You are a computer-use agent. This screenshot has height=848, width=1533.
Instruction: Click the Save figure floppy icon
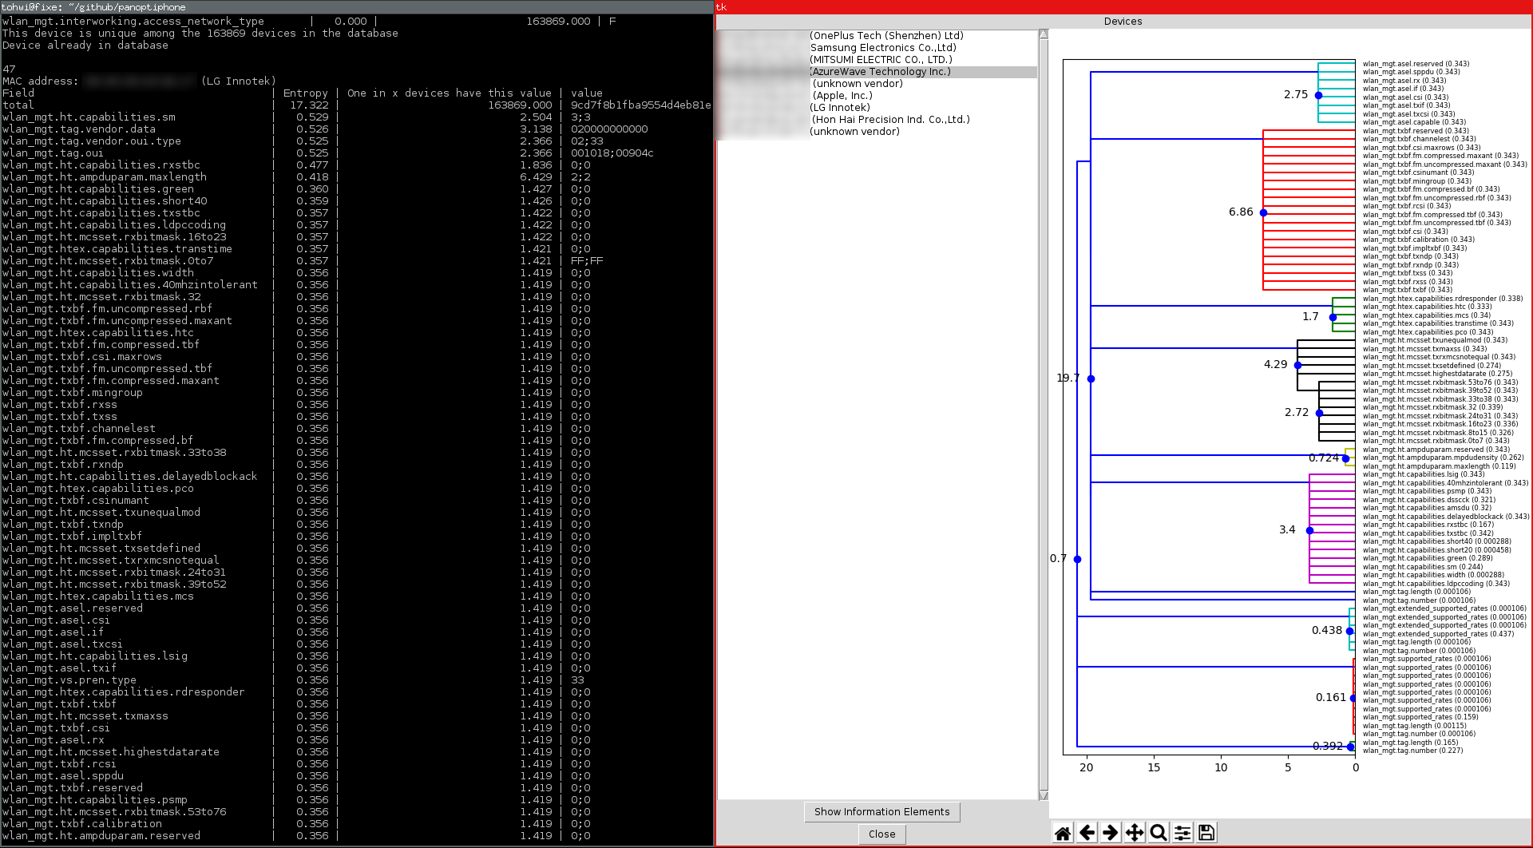pos(1206,833)
